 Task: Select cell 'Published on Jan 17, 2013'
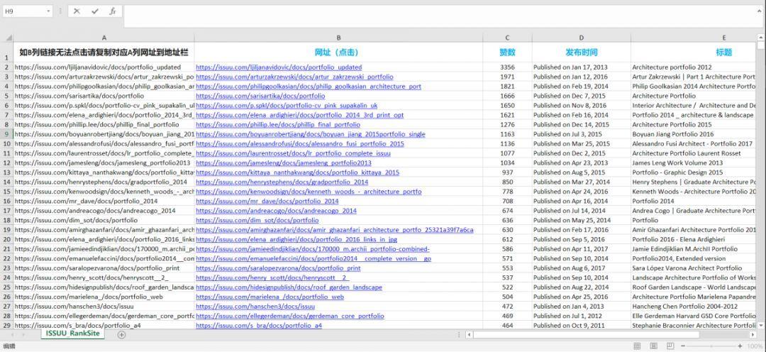(x=582, y=67)
